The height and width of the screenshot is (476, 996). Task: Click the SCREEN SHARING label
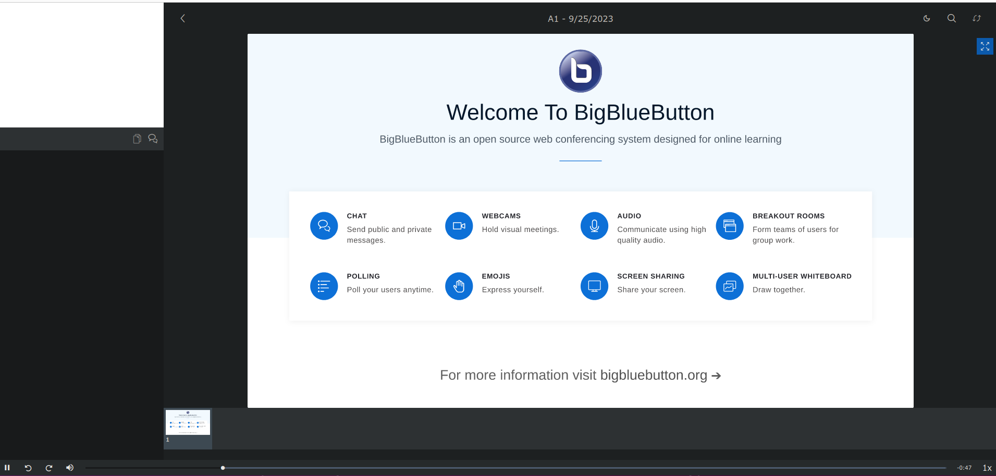click(650, 276)
